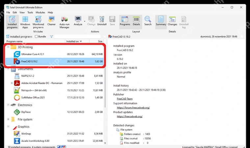Screen dimensions: 250x148
Task: Expand the Adobe Acrobat Reader DC entry
Action: [12, 83]
